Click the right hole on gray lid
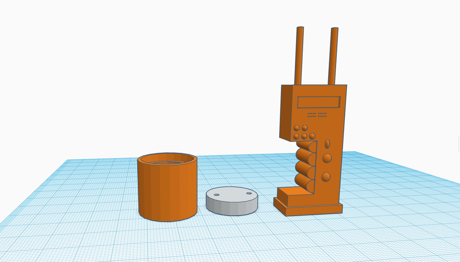Viewport: 460px width, 262px height. pyautogui.click(x=249, y=193)
